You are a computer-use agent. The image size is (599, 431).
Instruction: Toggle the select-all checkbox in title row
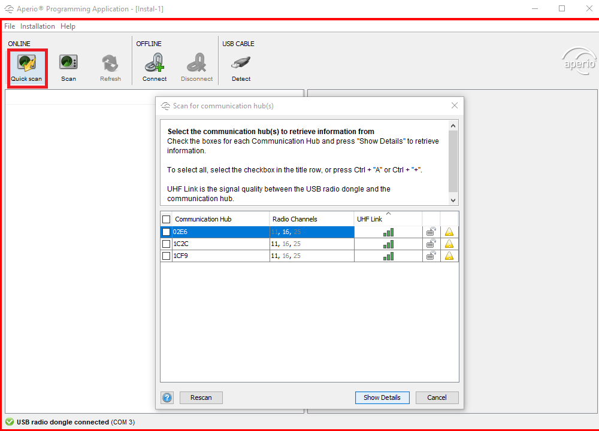click(x=167, y=219)
